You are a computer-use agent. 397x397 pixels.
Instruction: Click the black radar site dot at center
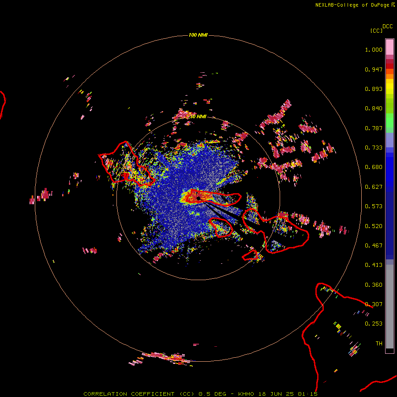tap(198, 198)
